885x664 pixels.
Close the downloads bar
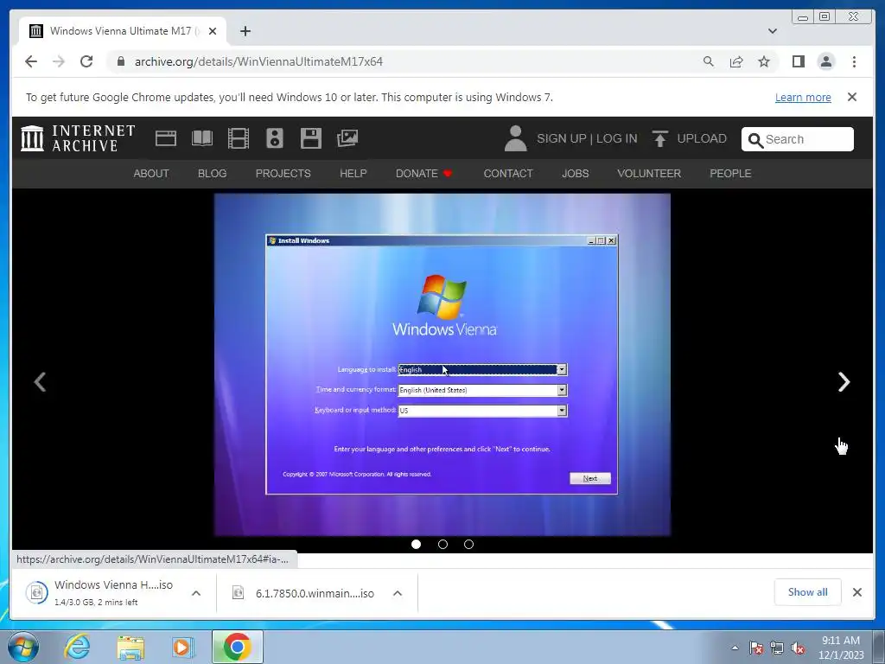click(856, 592)
